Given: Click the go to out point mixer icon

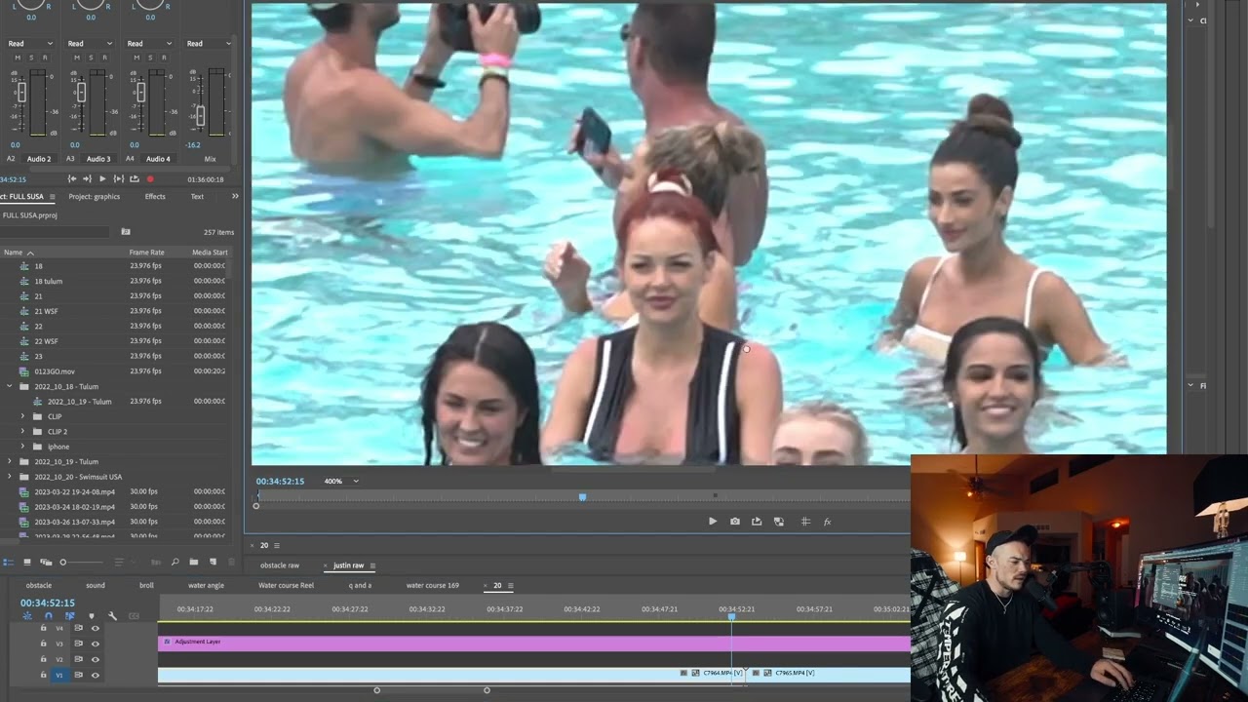Looking at the screenshot, I should point(87,179).
